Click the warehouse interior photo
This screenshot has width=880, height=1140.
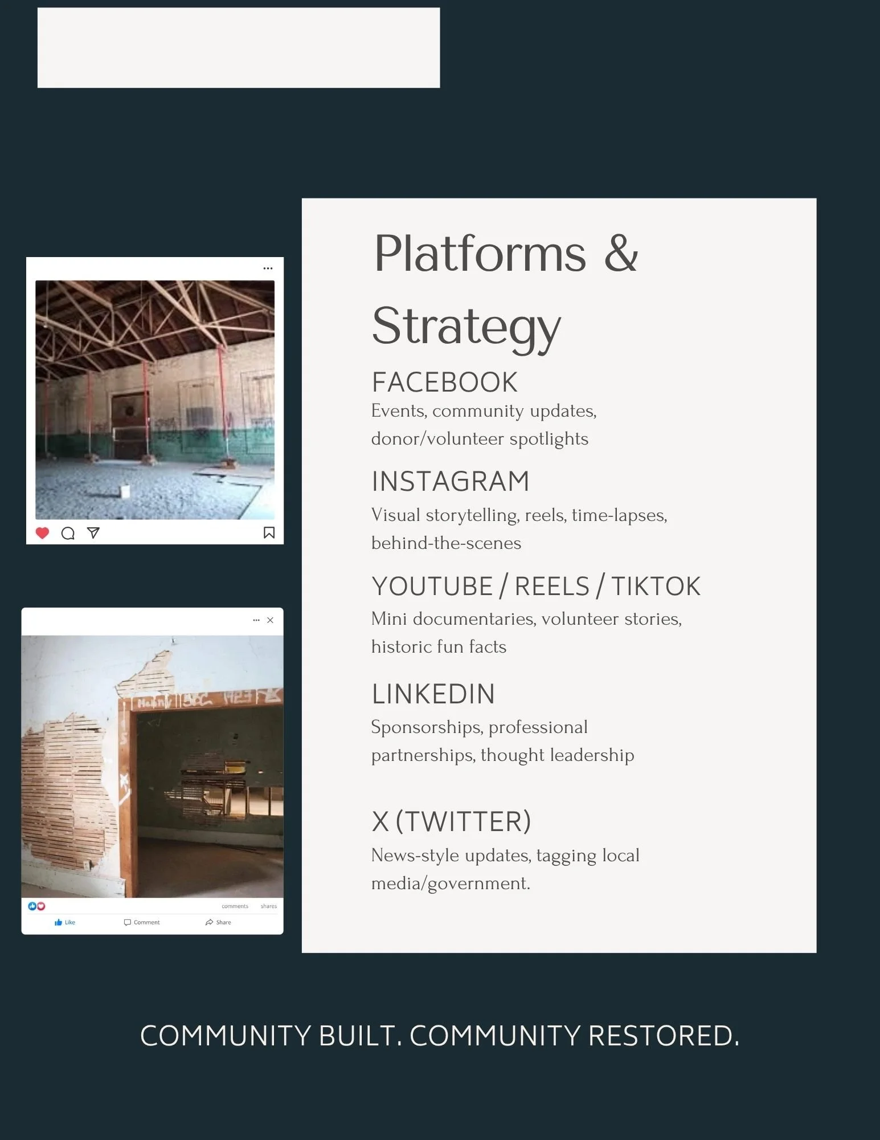point(155,400)
